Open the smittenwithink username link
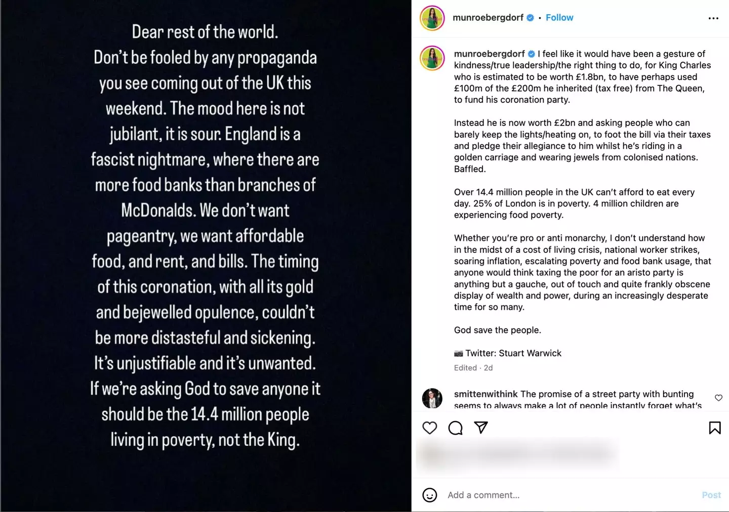Viewport: 729px width, 512px height. pos(485,394)
